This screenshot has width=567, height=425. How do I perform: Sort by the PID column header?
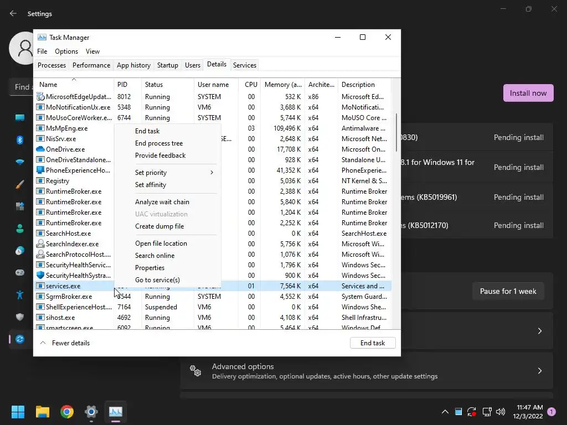[x=127, y=85]
